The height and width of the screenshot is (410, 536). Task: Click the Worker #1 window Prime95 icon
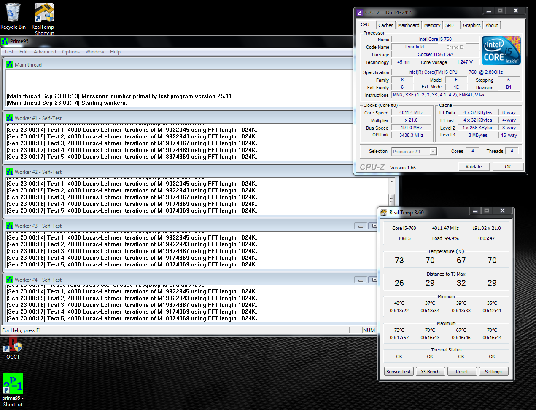click(x=9, y=118)
